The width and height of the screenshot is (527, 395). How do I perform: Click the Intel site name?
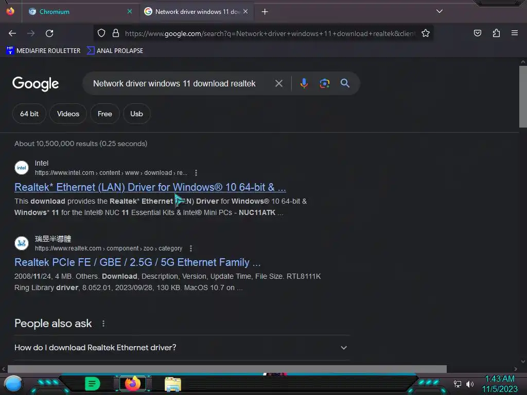tap(42, 163)
